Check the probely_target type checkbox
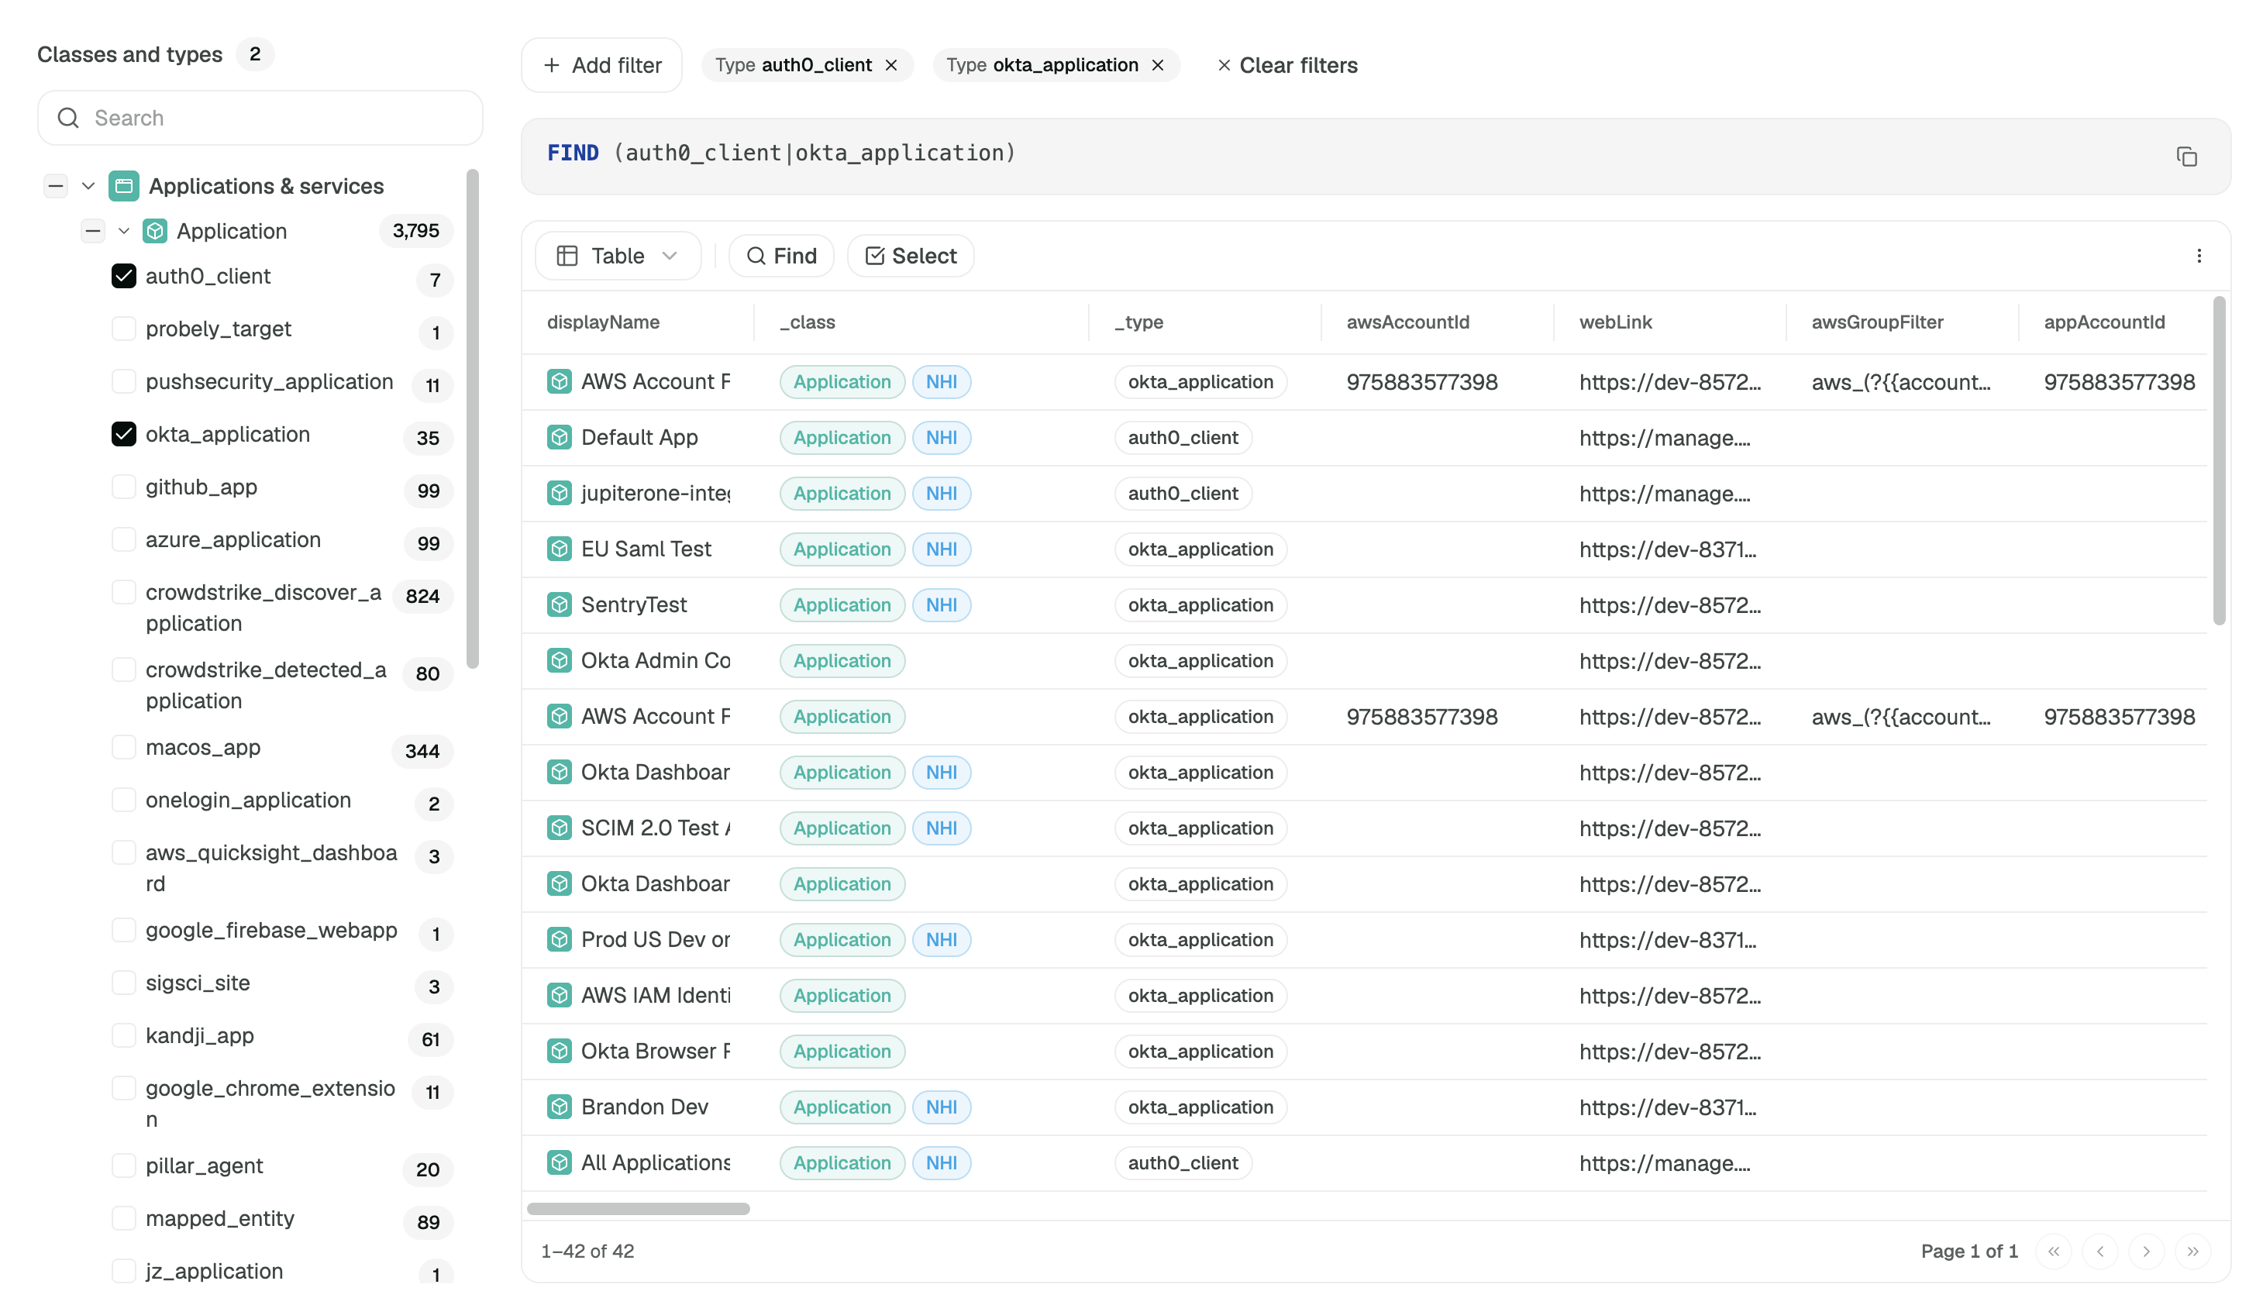 pyautogui.click(x=124, y=329)
